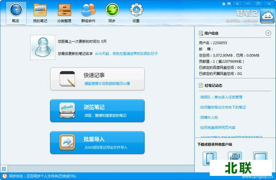Click the 下载或登录其他客户端 heading
The height and width of the screenshot is (180, 276).
pos(214,144)
